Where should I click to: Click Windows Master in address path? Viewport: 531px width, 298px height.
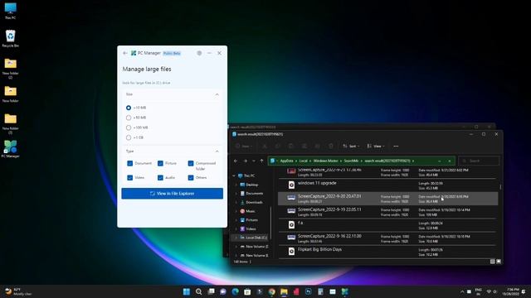(x=326, y=161)
